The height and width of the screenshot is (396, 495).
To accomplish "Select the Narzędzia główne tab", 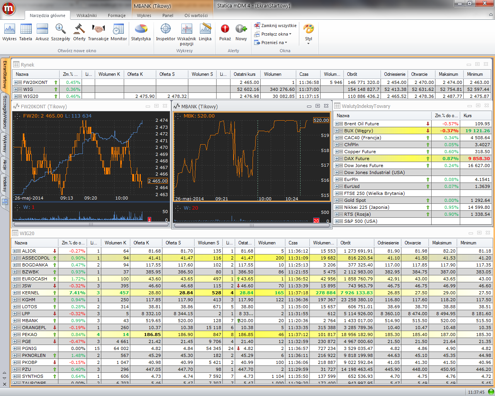I will [48, 15].
